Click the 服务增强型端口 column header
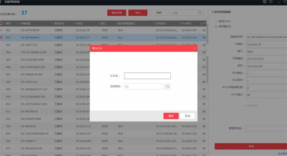This screenshot has height=156, width=287. pos(126,23)
